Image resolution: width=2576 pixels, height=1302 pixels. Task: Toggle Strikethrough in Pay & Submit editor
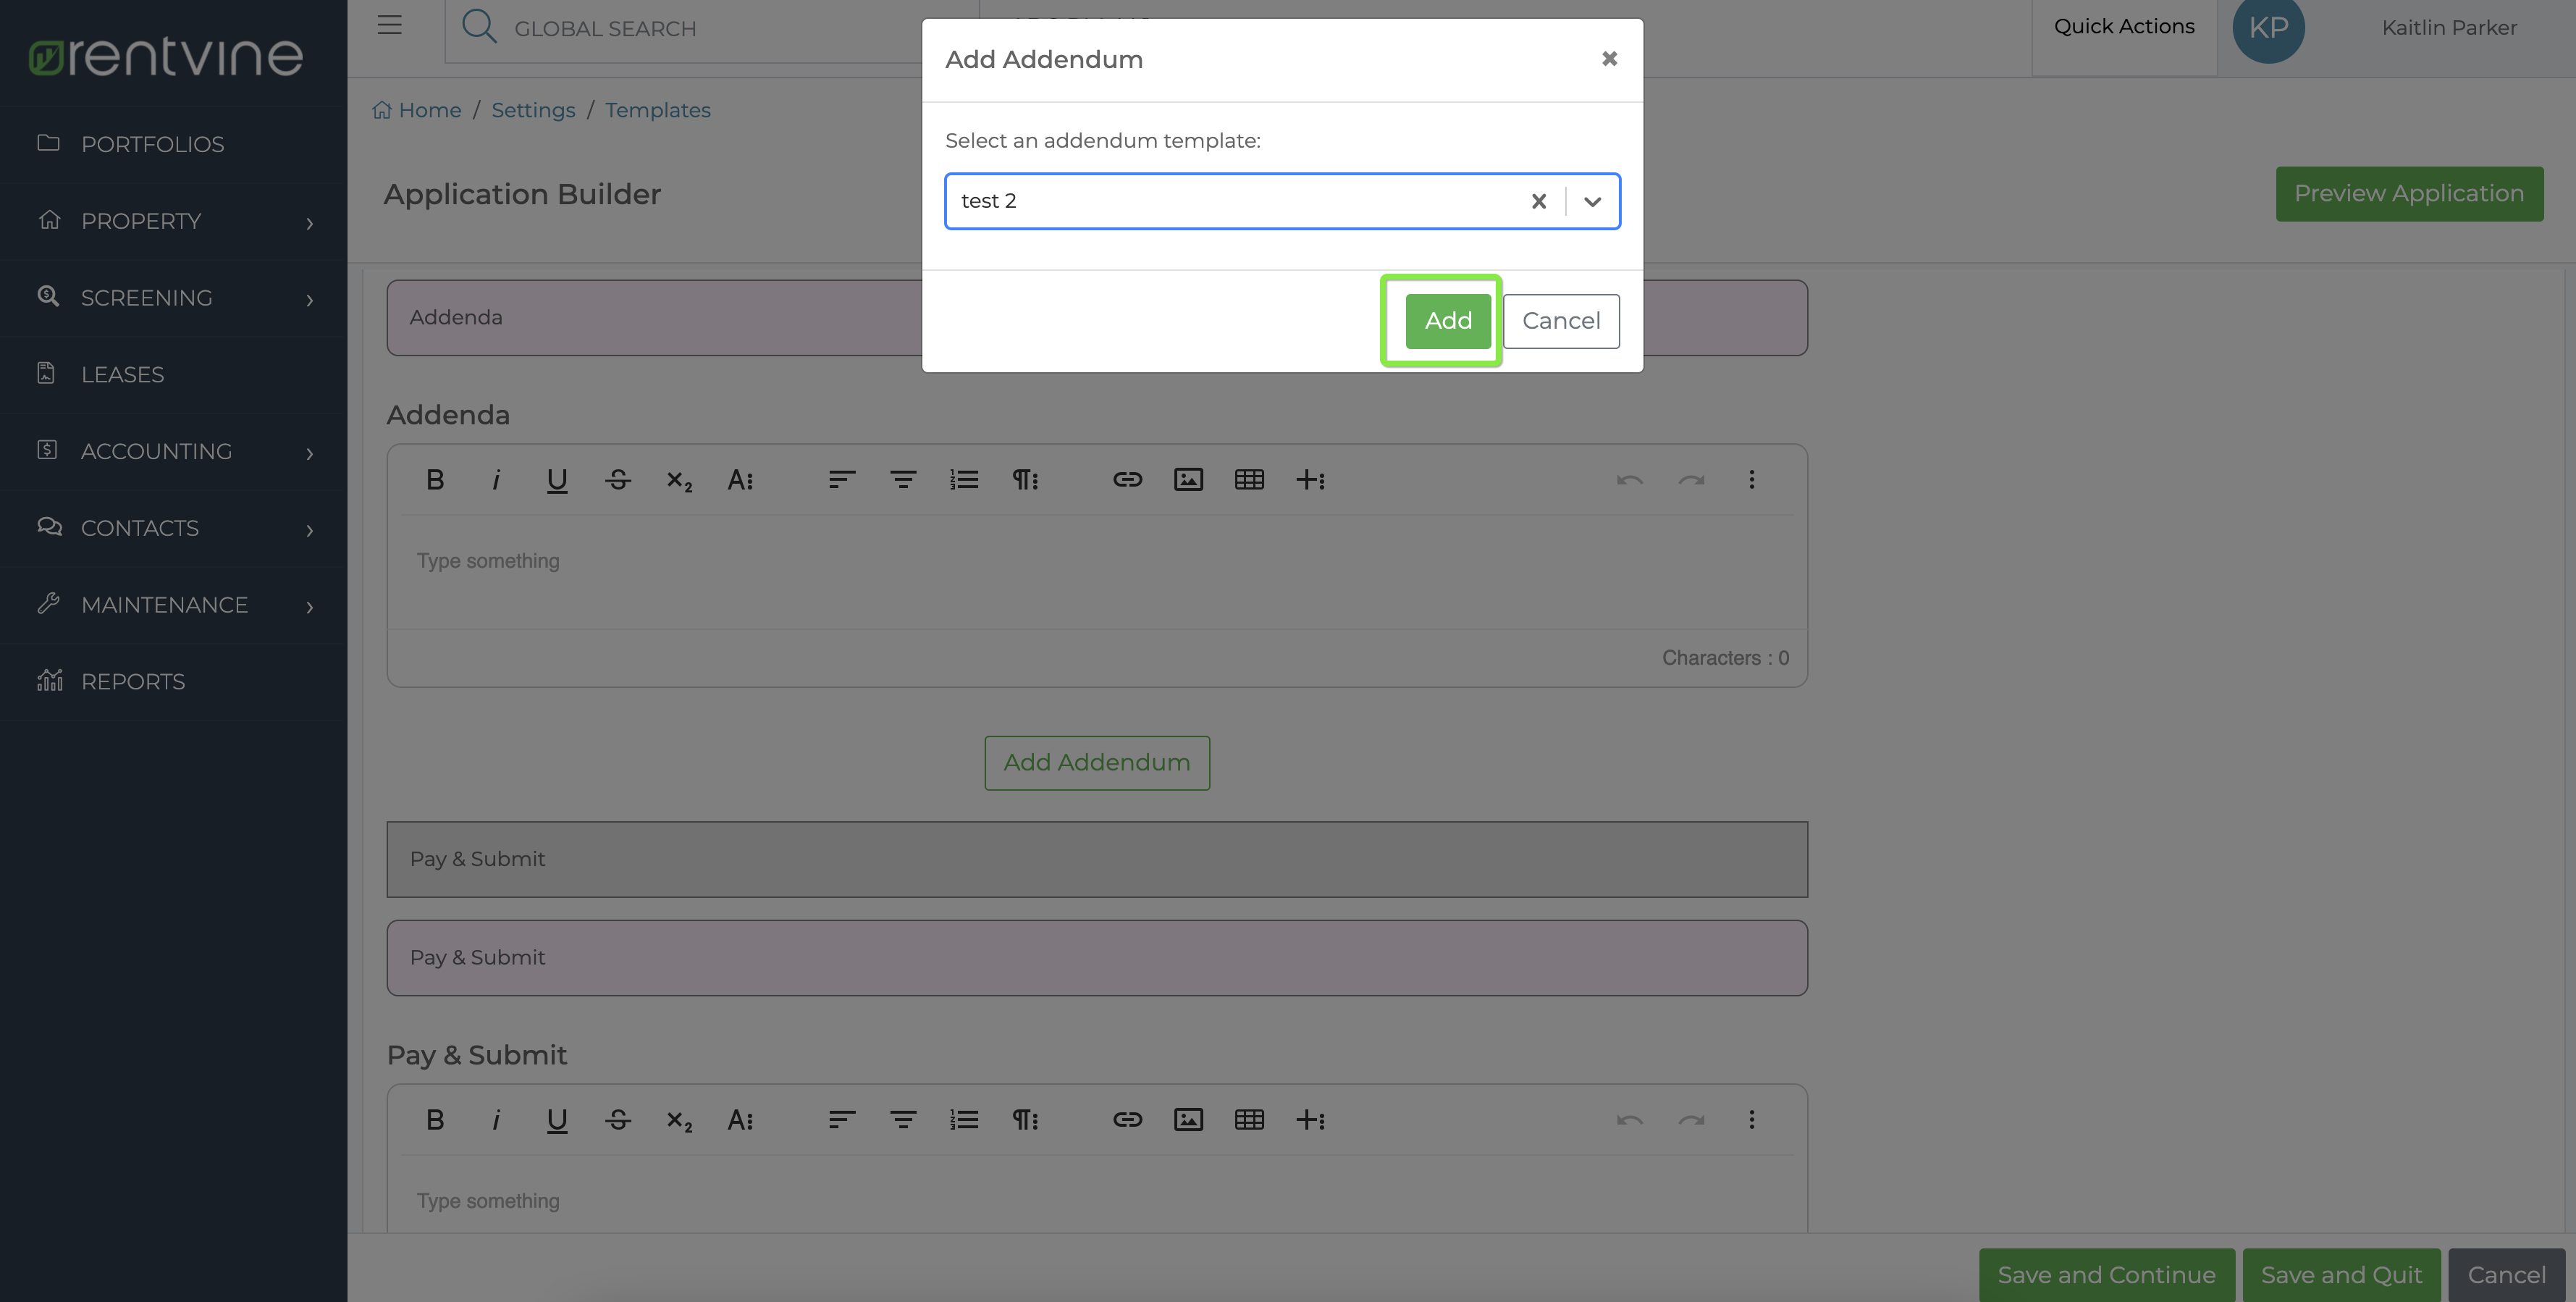[617, 1120]
